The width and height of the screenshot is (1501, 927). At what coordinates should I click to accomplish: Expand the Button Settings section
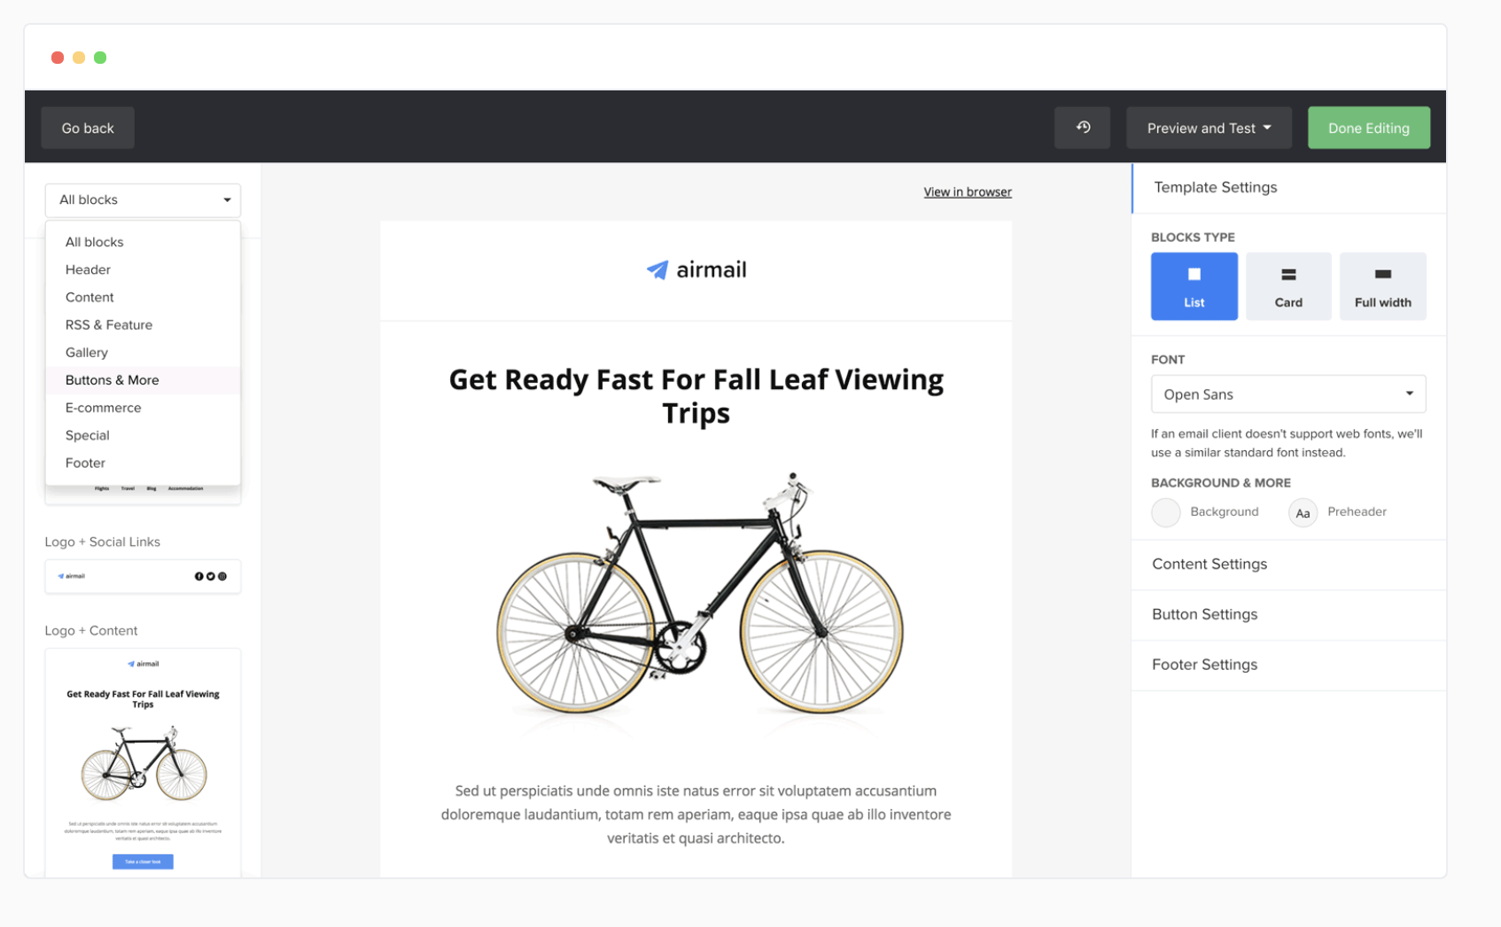click(1204, 614)
